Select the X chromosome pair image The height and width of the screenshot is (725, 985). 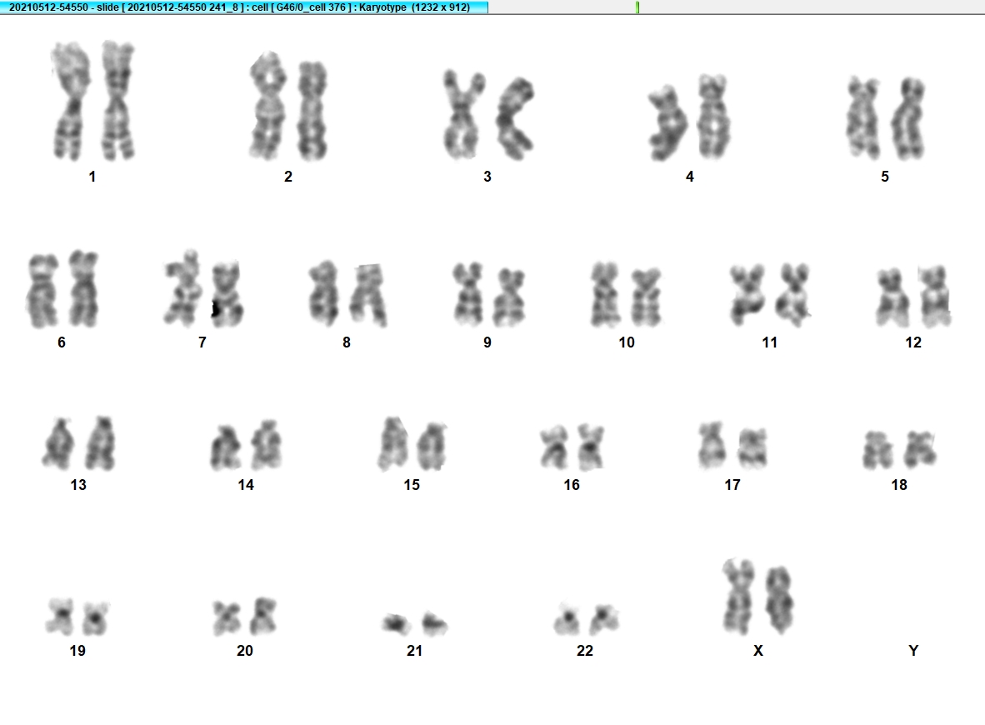tap(758, 596)
